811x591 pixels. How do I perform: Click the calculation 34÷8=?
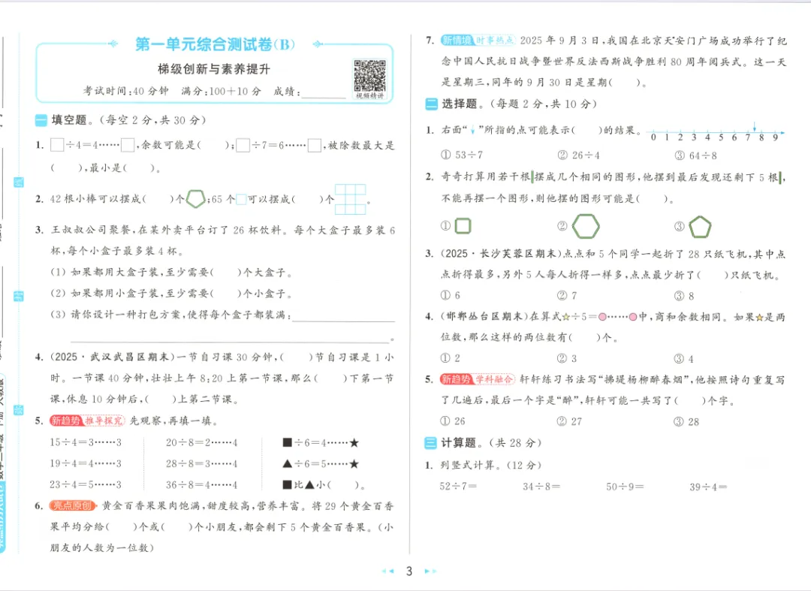point(541,487)
